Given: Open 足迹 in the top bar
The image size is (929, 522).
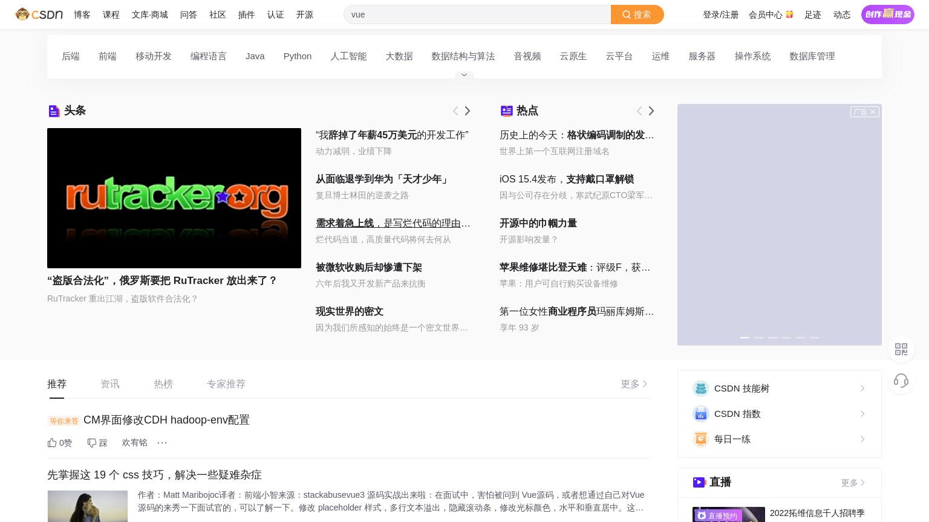Looking at the screenshot, I should tap(813, 14).
